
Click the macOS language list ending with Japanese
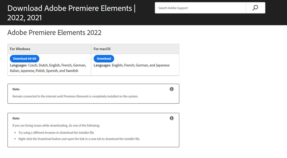click(132, 65)
